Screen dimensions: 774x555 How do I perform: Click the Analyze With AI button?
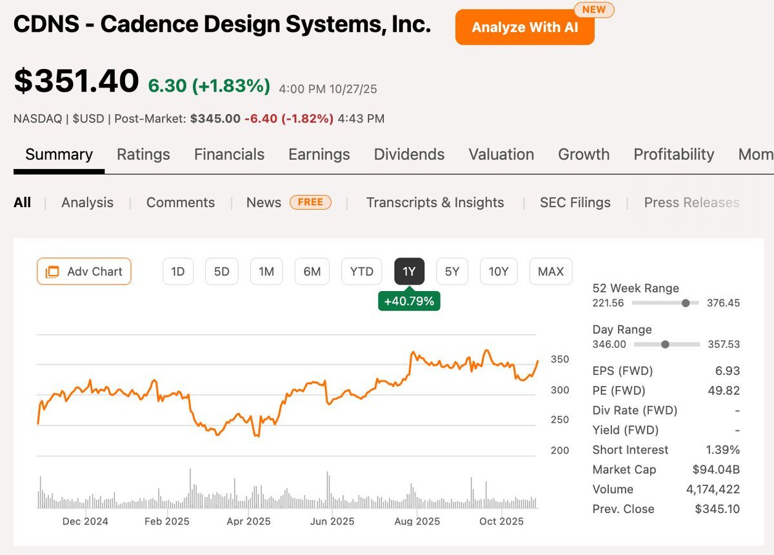tap(524, 27)
